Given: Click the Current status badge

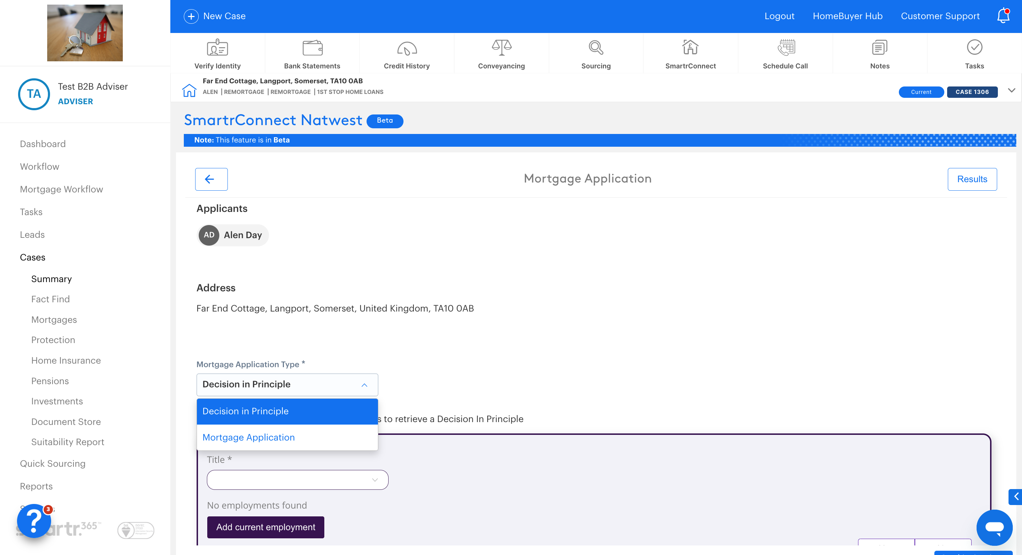Looking at the screenshot, I should (x=921, y=92).
